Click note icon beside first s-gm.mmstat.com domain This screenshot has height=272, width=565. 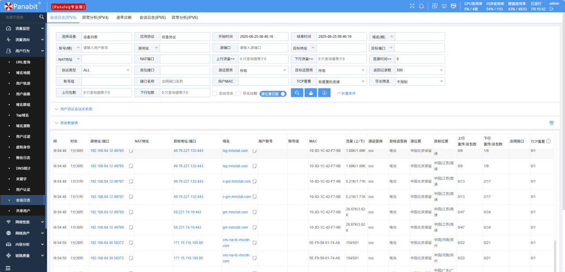pos(255,181)
